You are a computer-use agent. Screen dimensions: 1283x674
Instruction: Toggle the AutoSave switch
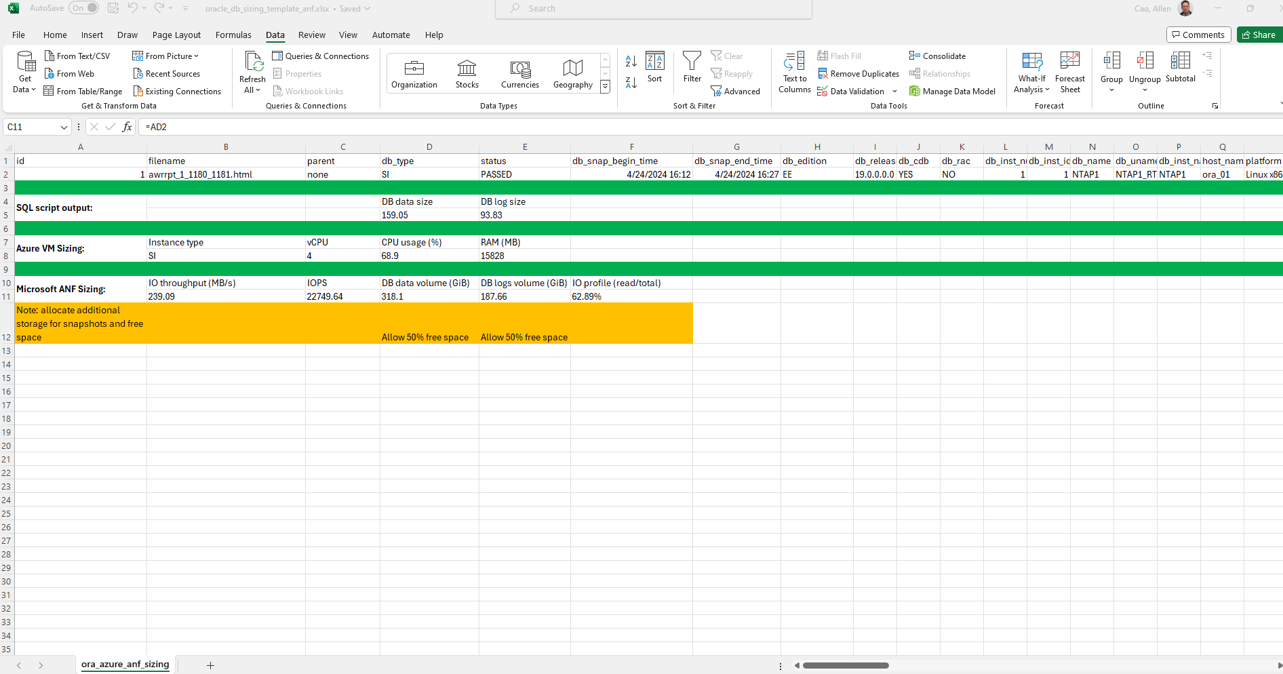pos(83,8)
